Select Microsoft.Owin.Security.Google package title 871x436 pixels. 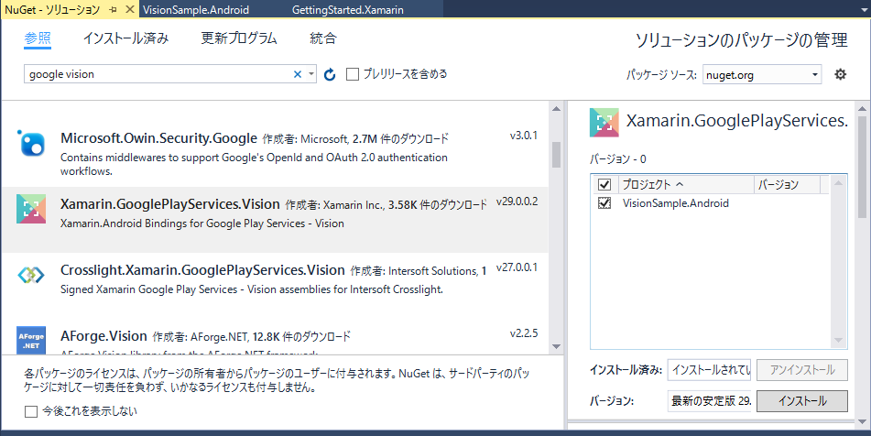point(158,138)
